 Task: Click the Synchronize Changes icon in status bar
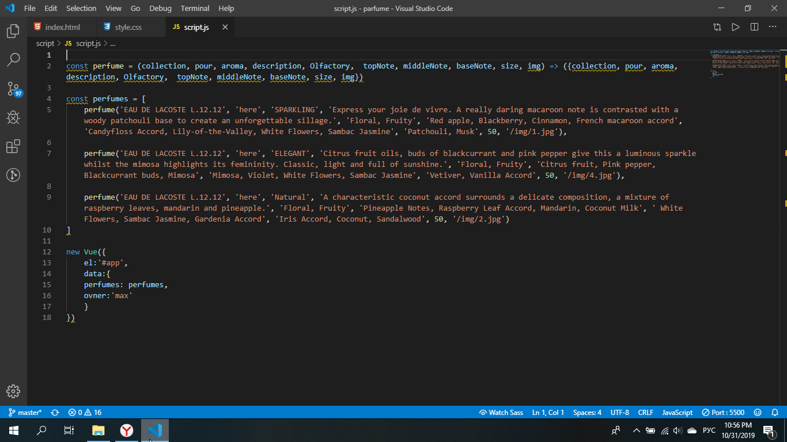pos(55,413)
